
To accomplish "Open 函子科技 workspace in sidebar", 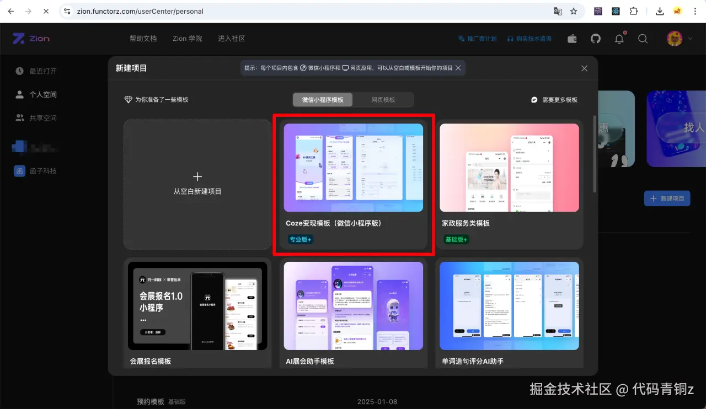I will point(36,171).
